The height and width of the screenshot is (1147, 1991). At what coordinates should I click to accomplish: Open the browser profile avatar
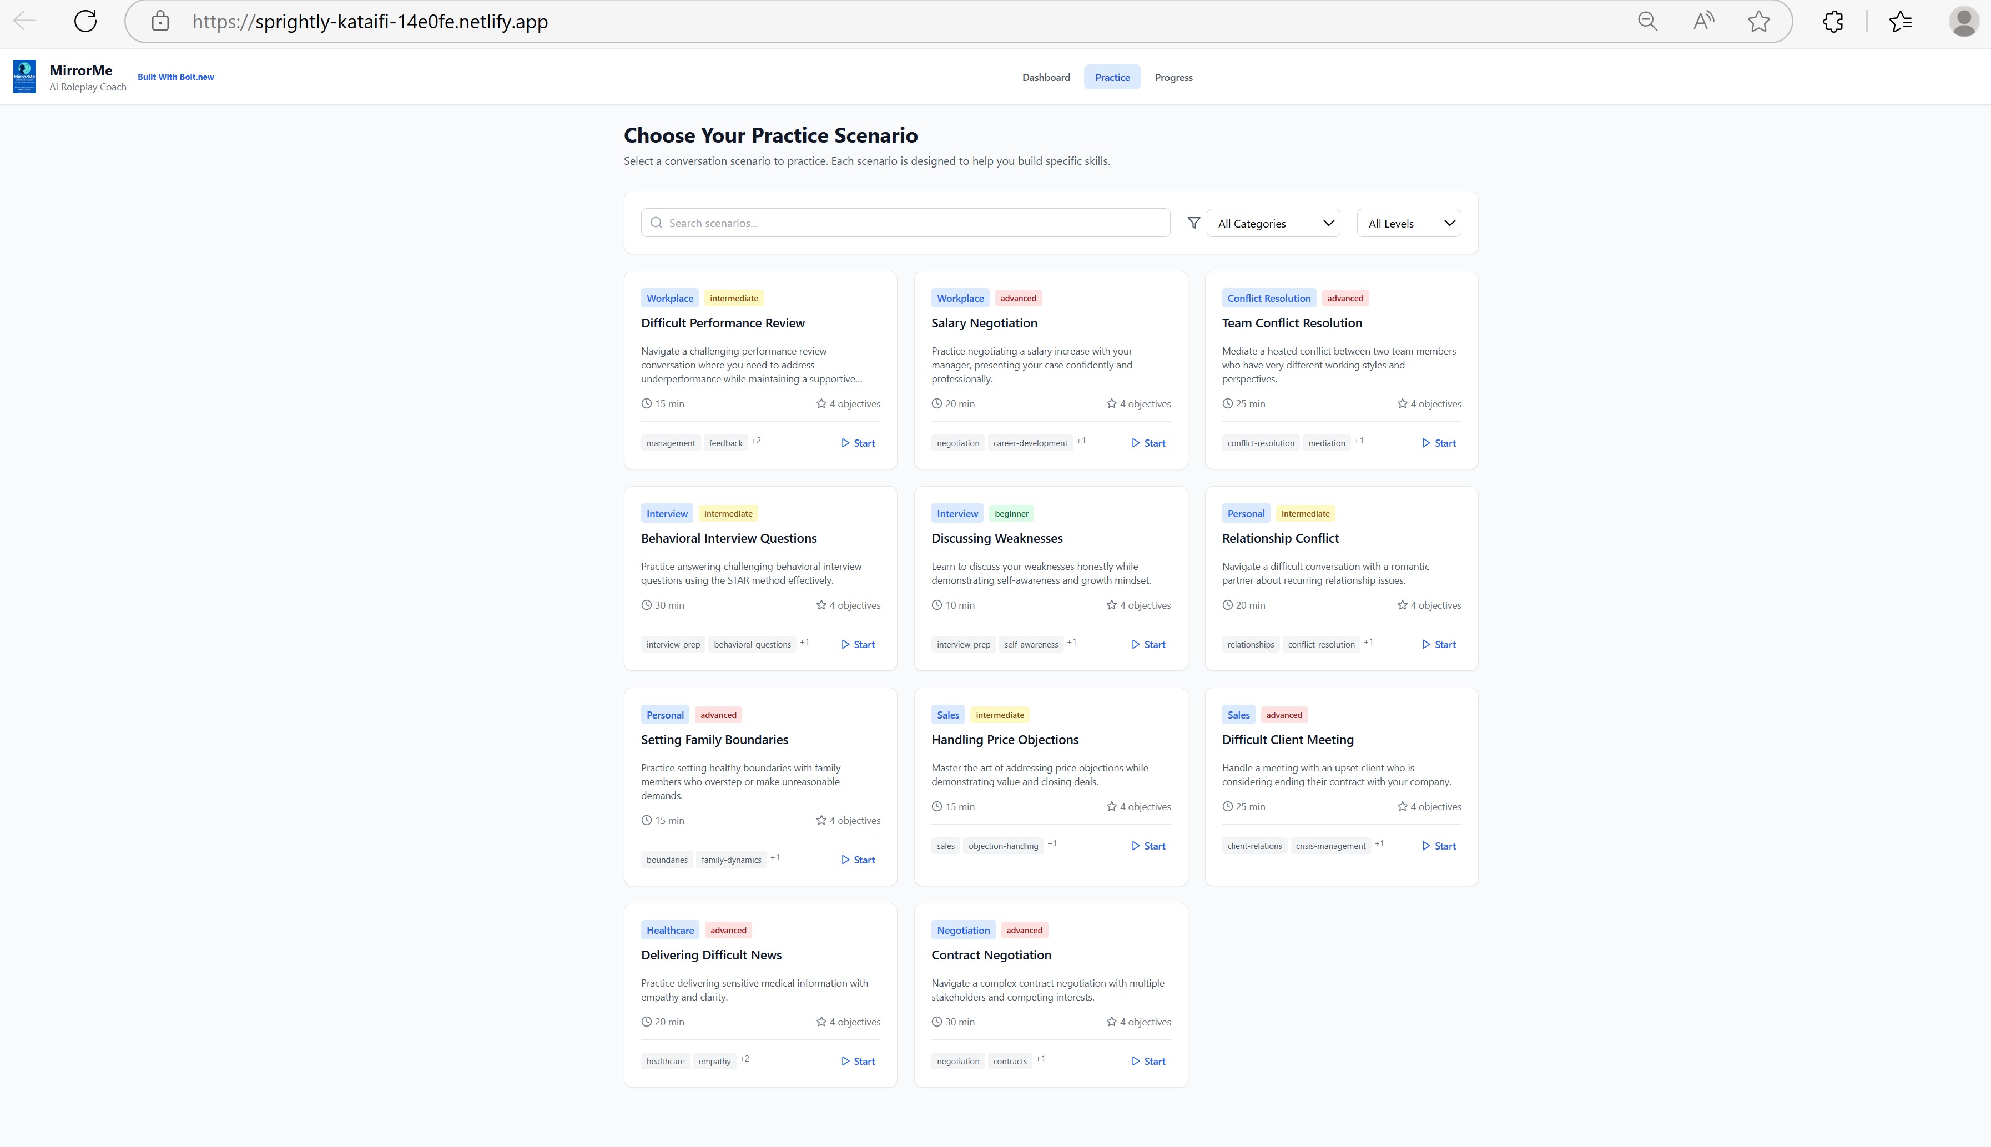1963,21
